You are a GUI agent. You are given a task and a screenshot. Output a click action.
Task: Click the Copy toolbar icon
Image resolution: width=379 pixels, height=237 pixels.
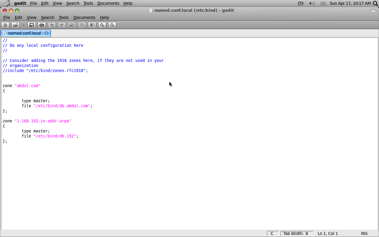click(x=82, y=25)
